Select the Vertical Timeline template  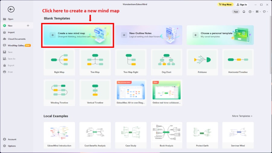[95, 93]
